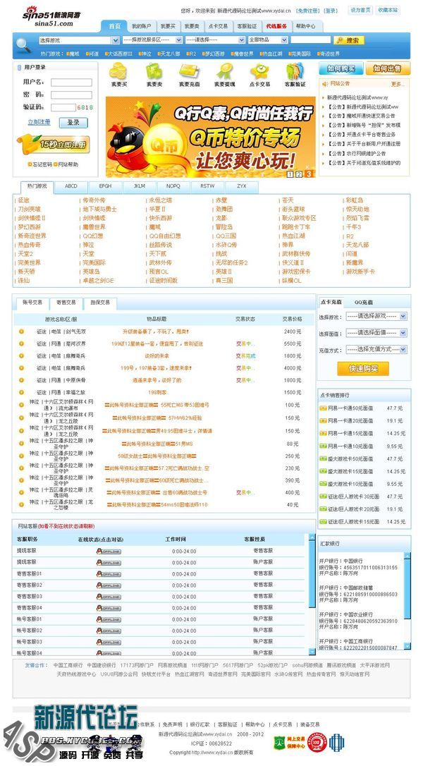Open the 点卡交易 clock icon

(x=259, y=71)
